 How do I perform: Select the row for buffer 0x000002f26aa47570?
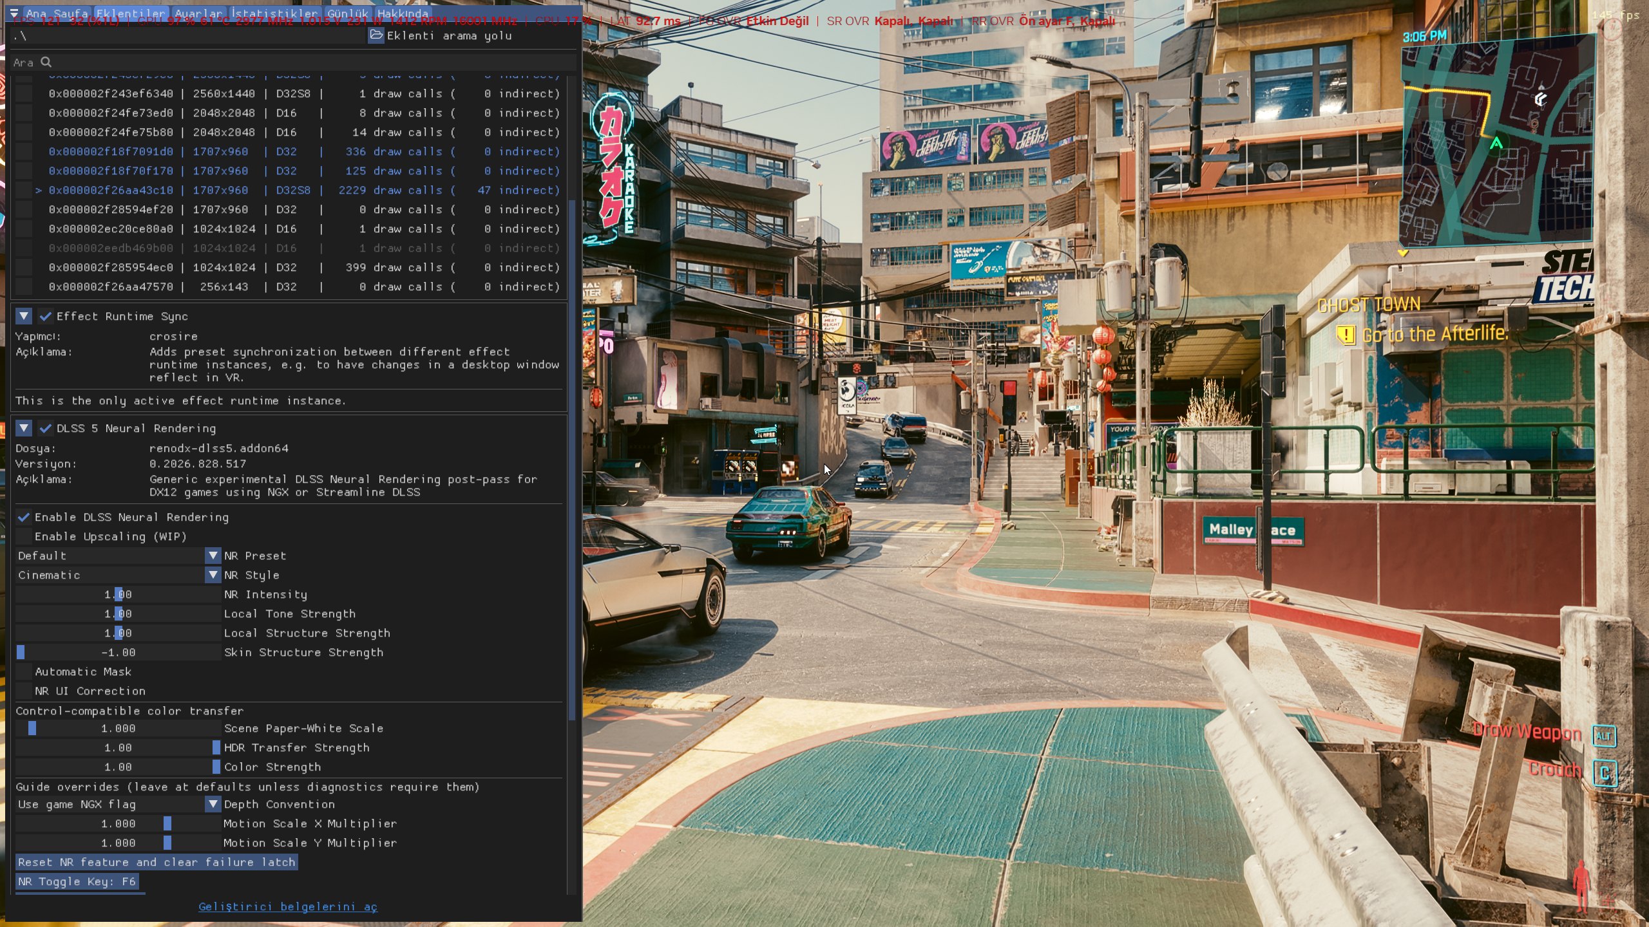coord(304,286)
